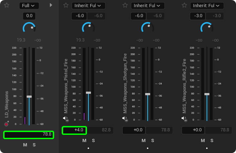Click the speaker icon on Shotgun_Fire strip
Screen dimensions: 236x153
tap(125, 119)
